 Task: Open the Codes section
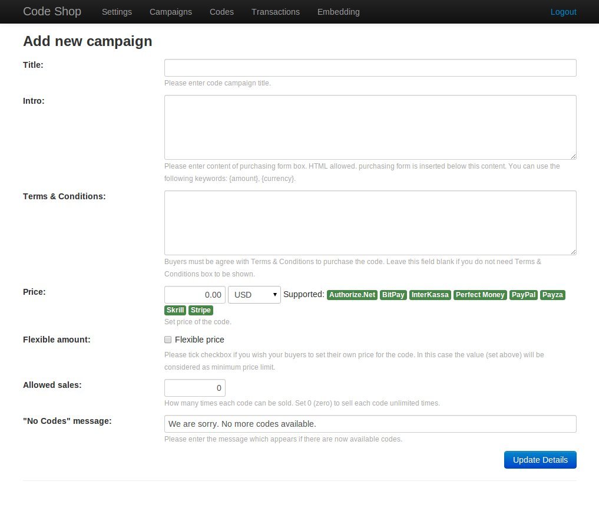(221, 12)
